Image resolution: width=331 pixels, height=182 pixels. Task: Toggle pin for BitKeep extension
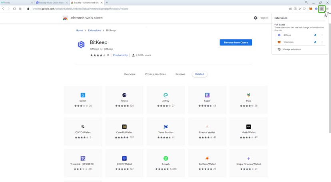315,35
